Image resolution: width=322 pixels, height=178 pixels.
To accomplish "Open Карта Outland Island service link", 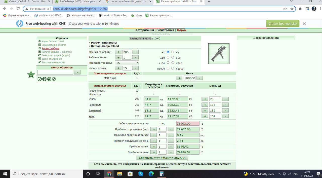I will (x=53, y=41).
